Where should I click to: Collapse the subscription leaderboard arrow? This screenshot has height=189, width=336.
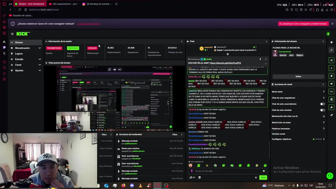pos(228,54)
